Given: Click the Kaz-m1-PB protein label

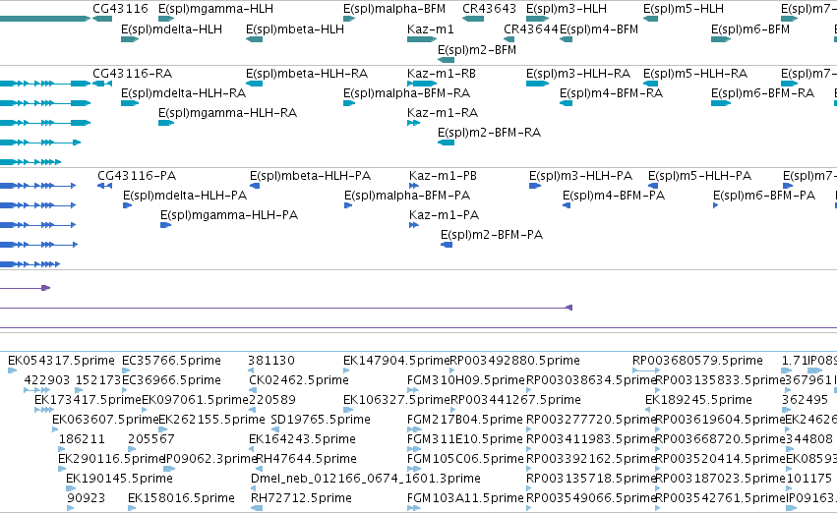Looking at the screenshot, I should (x=443, y=176).
